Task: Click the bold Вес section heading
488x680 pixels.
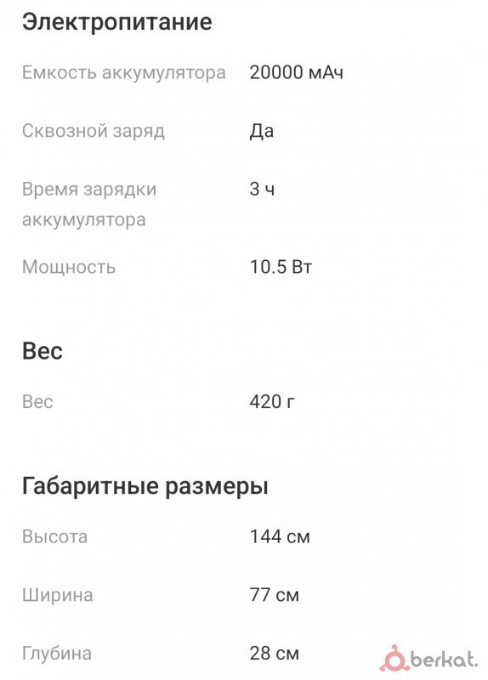Action: point(43,351)
